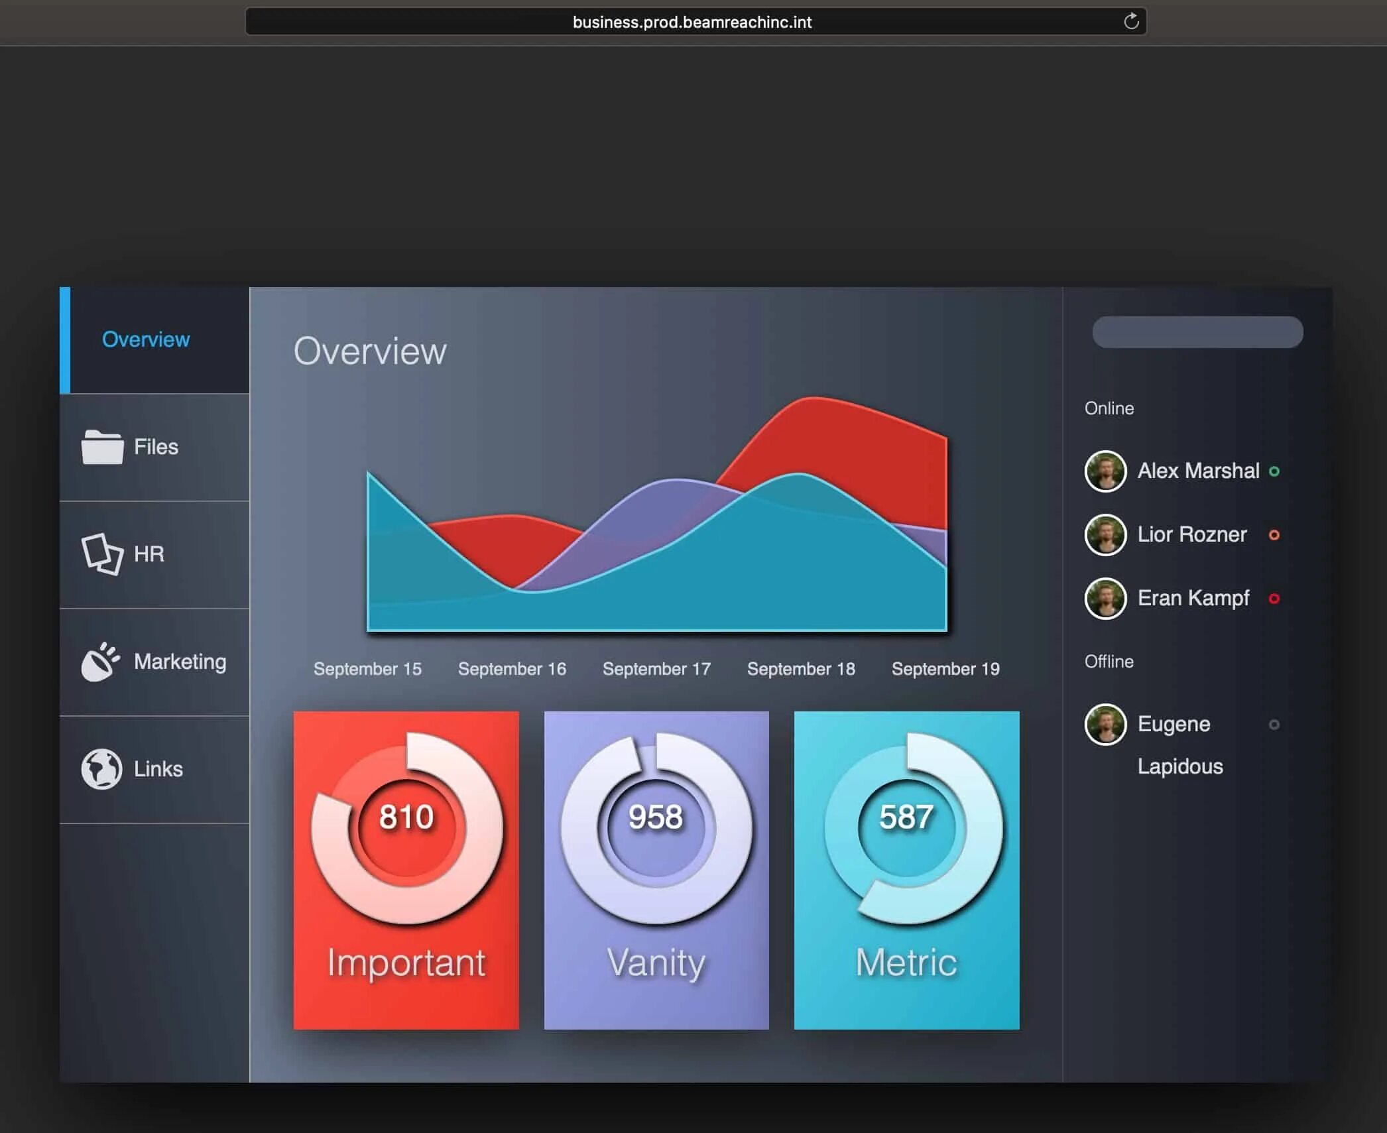1387x1133 pixels.
Task: Click Eugene Lapidous's avatar
Action: pos(1105,725)
